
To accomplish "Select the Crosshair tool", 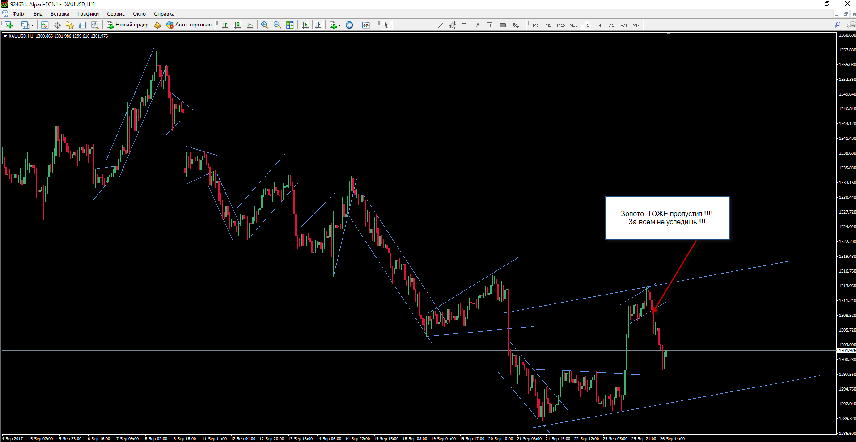I will 399,25.
